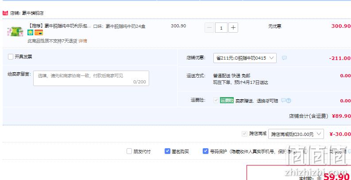Click the 口味 flavor text for 24盒

119,26
